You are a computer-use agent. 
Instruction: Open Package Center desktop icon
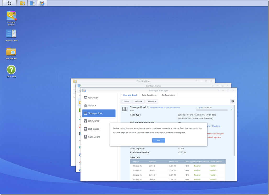[x=11, y=18]
